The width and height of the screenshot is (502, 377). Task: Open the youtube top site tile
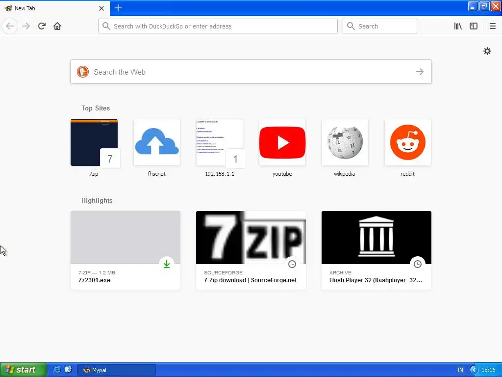[x=282, y=142]
